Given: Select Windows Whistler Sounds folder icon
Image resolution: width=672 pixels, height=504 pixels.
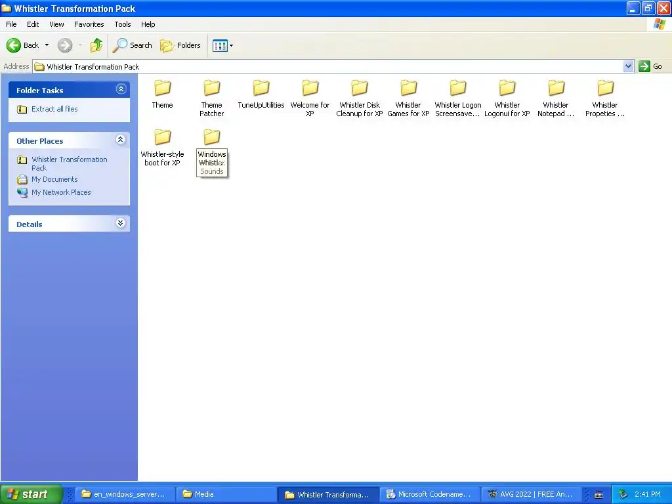Looking at the screenshot, I should 212,138.
